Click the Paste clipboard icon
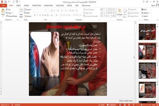Image resolution: width=159 pixels, height=106 pixels. [3, 11]
